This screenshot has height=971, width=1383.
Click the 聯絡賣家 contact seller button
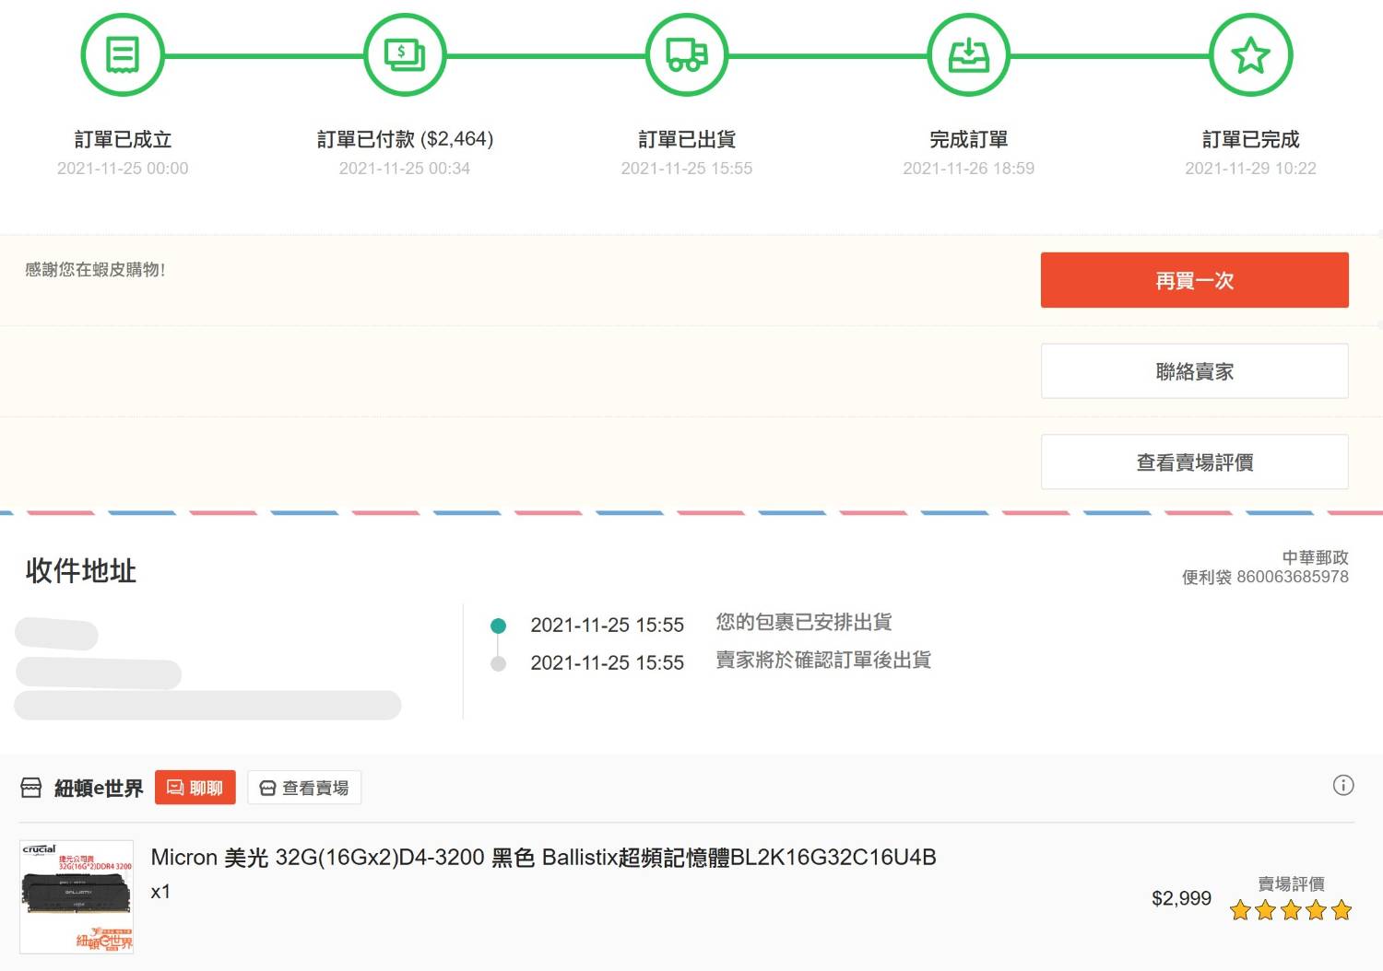point(1194,371)
